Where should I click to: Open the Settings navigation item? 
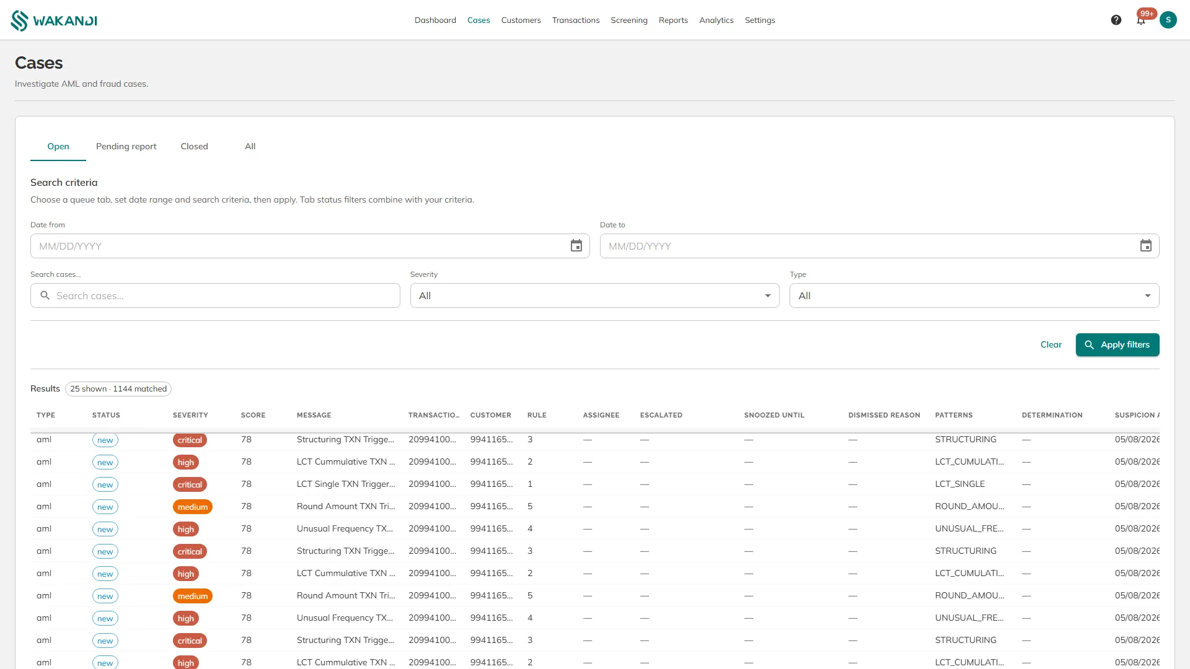point(760,20)
